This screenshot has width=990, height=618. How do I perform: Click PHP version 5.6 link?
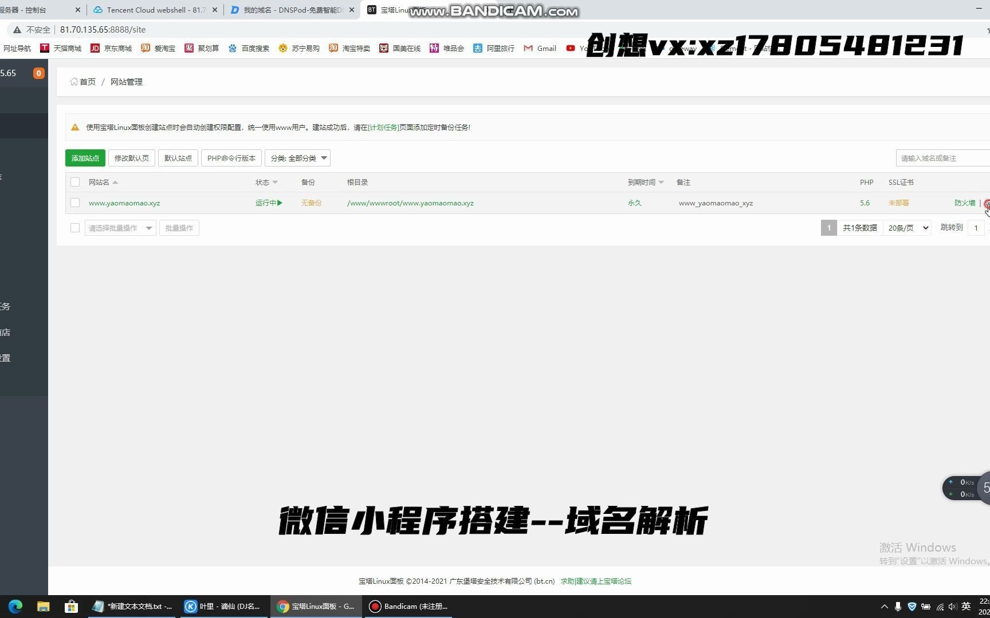click(x=865, y=203)
